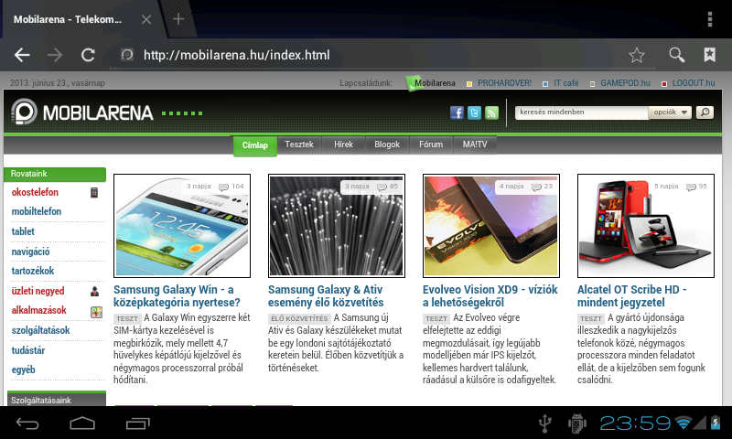Open the alkalmazások category
Screen dimensions: 732x439
pyautogui.click(x=38, y=310)
